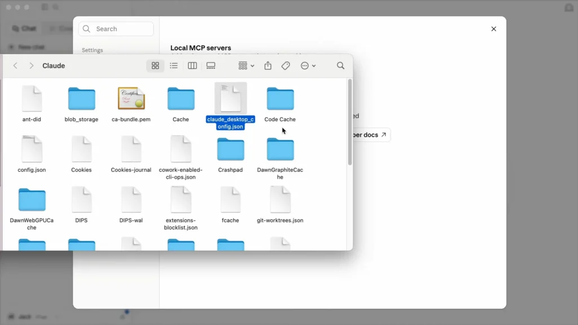Select the config.json file

click(x=32, y=154)
